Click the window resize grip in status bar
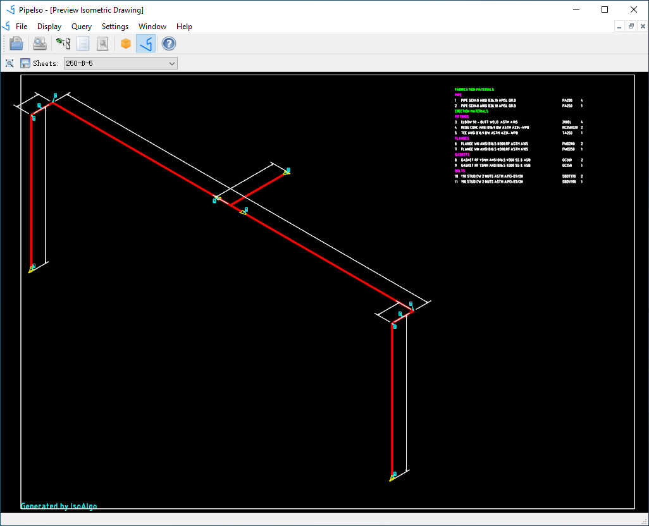This screenshot has height=526, width=649. [644, 521]
